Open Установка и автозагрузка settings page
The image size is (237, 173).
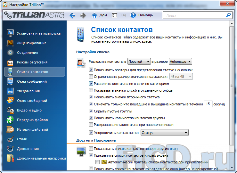[x=39, y=33]
